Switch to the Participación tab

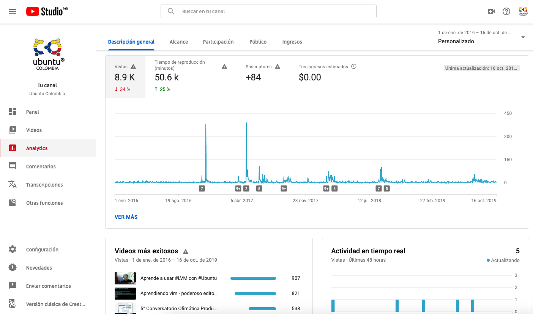(x=218, y=42)
